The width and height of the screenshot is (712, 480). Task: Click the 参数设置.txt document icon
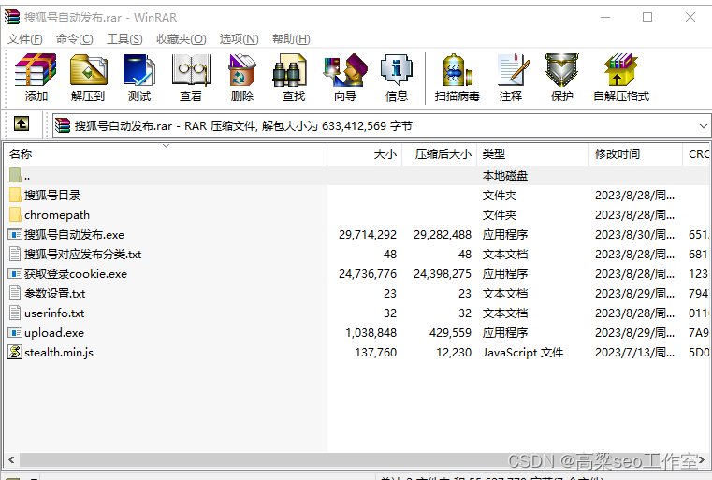click(15, 294)
